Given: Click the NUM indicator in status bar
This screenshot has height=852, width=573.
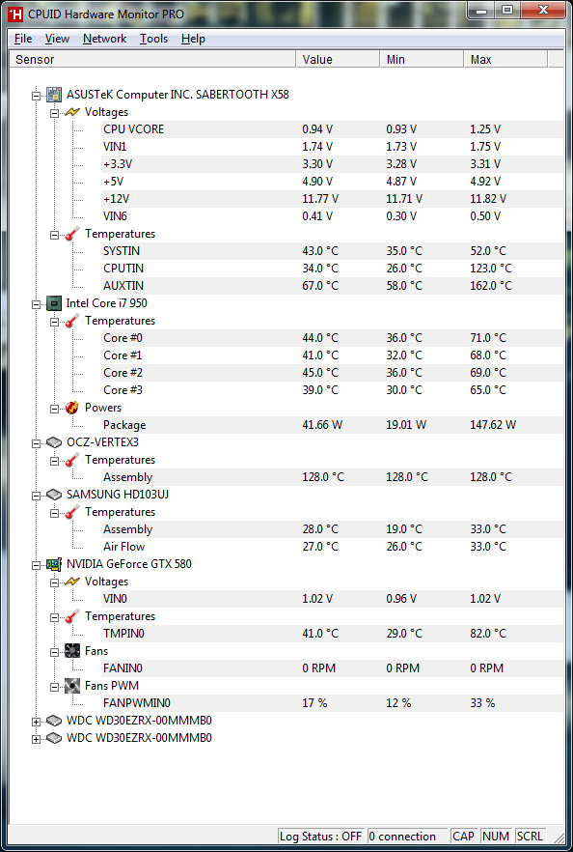Looking at the screenshot, I should (496, 837).
